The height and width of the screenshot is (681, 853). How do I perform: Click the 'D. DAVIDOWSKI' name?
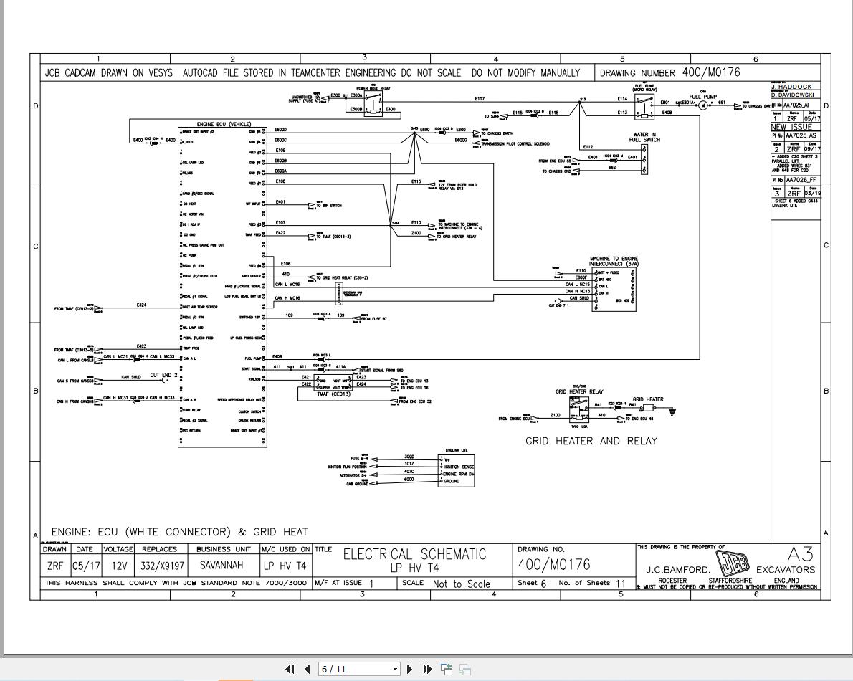pyautogui.click(x=793, y=95)
